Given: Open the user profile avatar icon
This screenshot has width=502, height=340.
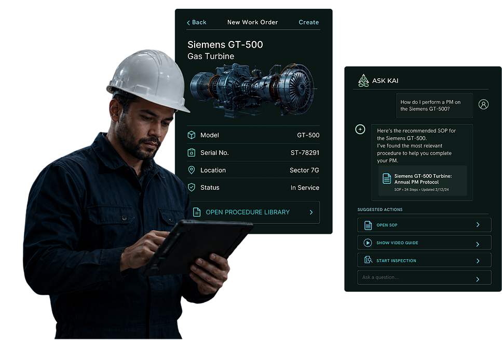Looking at the screenshot, I should coord(483,104).
